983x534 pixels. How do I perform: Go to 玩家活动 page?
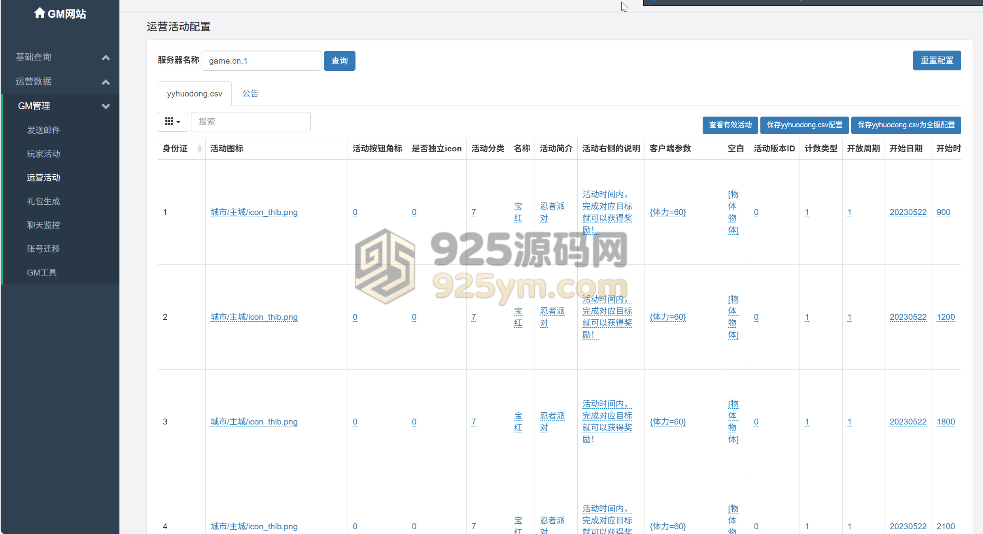43,154
